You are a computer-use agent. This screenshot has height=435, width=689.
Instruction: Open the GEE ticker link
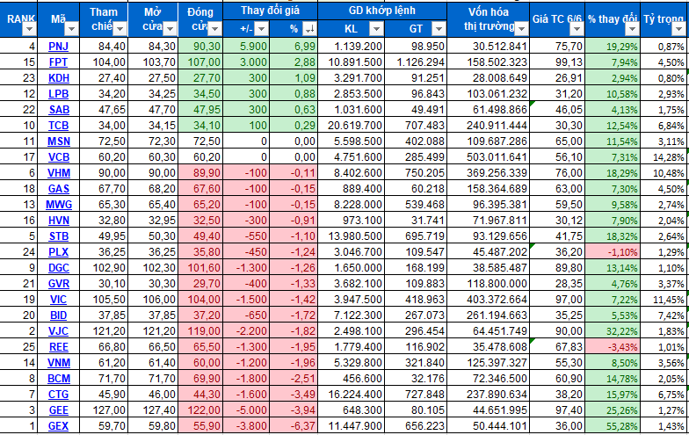tap(58, 410)
